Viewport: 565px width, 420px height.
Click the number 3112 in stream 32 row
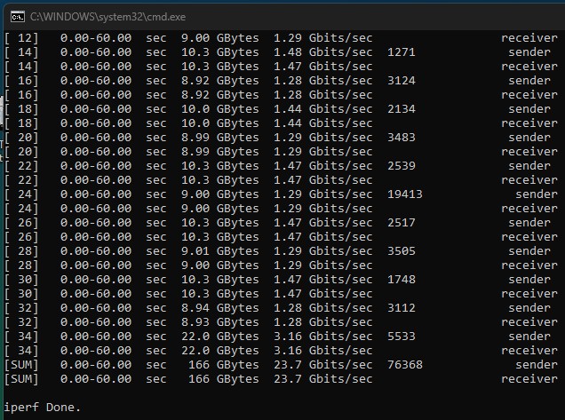(402, 308)
